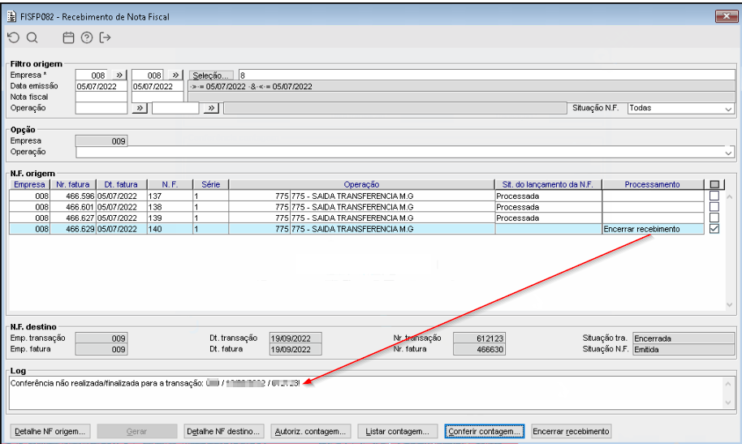The width and height of the screenshot is (742, 444).
Task: Click Sit. do lançamento da N.F. header
Action: coord(548,184)
